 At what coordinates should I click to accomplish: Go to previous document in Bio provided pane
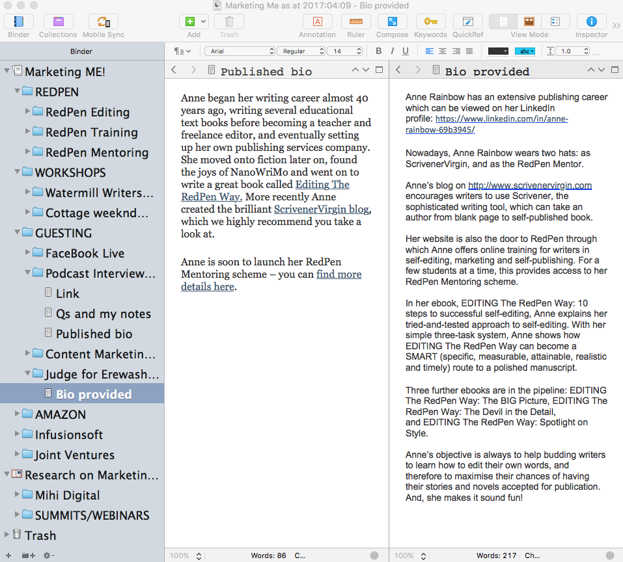coord(591,70)
